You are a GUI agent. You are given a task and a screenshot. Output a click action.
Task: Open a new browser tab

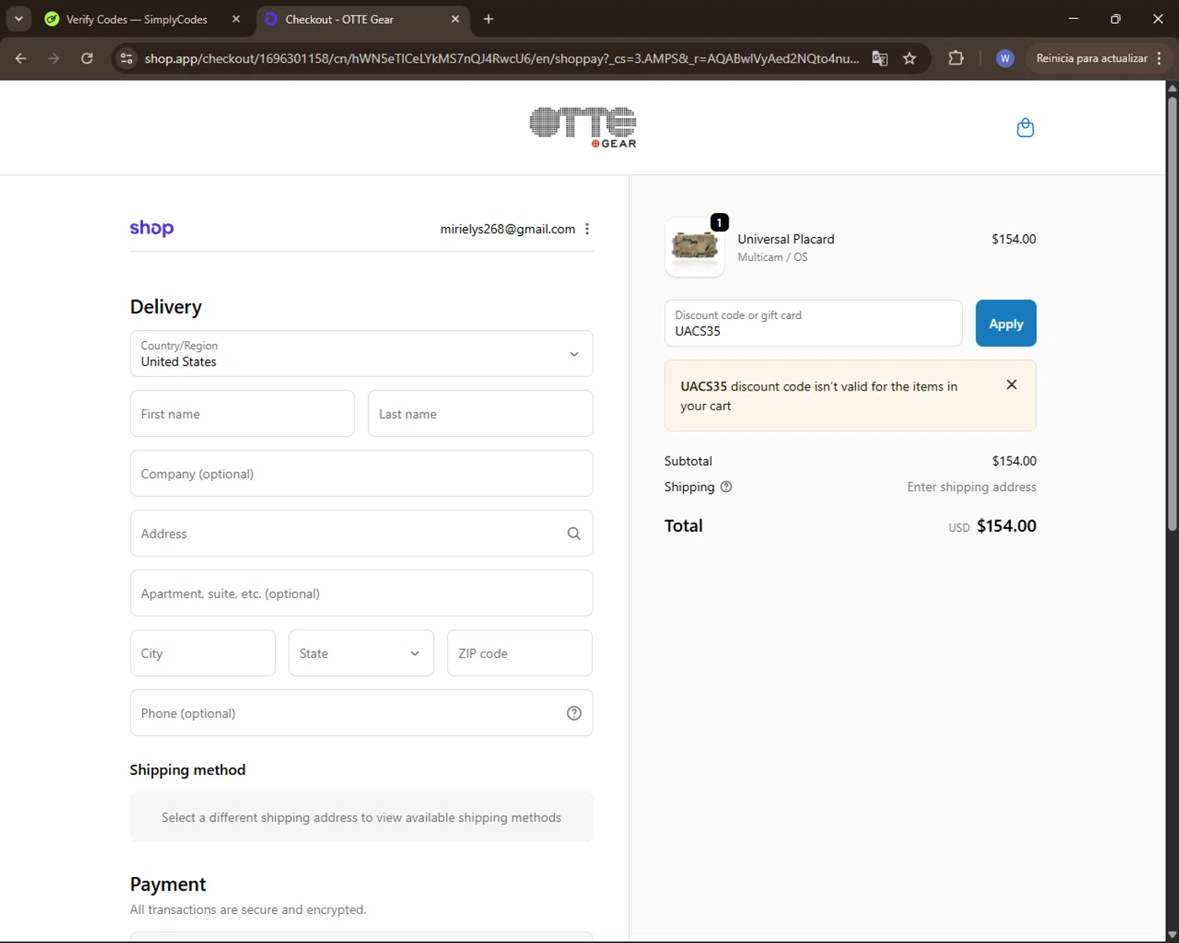click(488, 19)
